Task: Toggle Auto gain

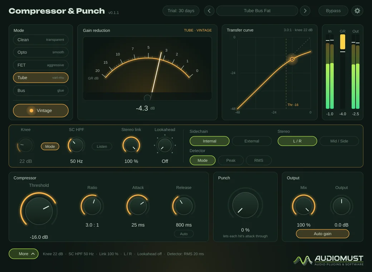Action: click(x=322, y=234)
